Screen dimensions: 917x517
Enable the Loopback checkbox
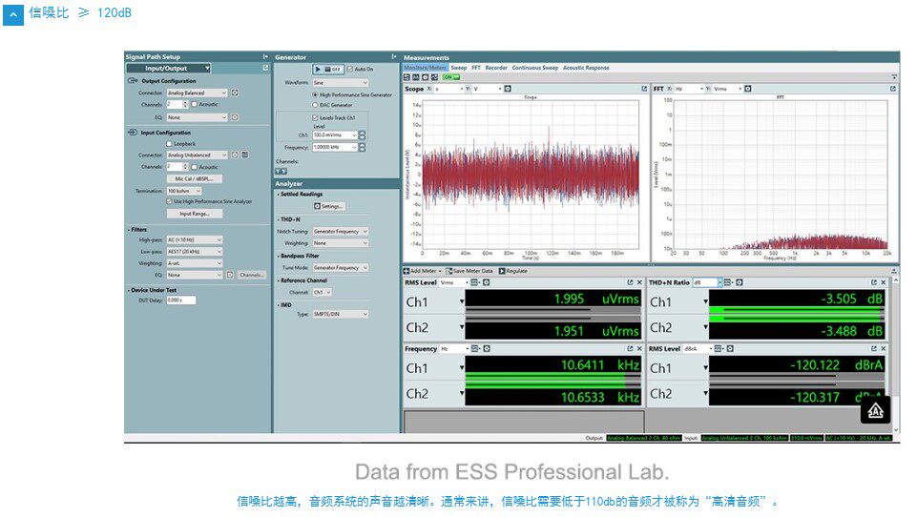170,144
